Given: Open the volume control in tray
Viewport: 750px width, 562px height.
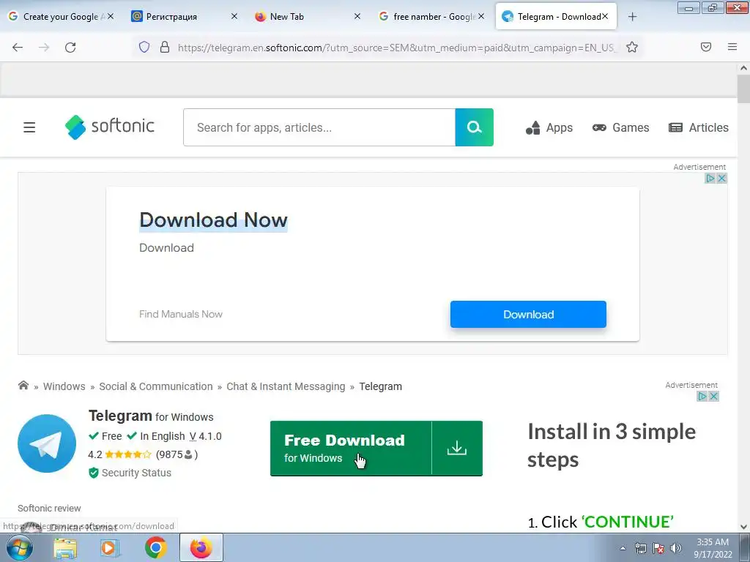Looking at the screenshot, I should point(676,548).
